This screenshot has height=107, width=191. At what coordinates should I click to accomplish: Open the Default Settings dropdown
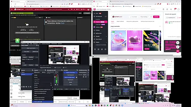click(x=145, y=17)
